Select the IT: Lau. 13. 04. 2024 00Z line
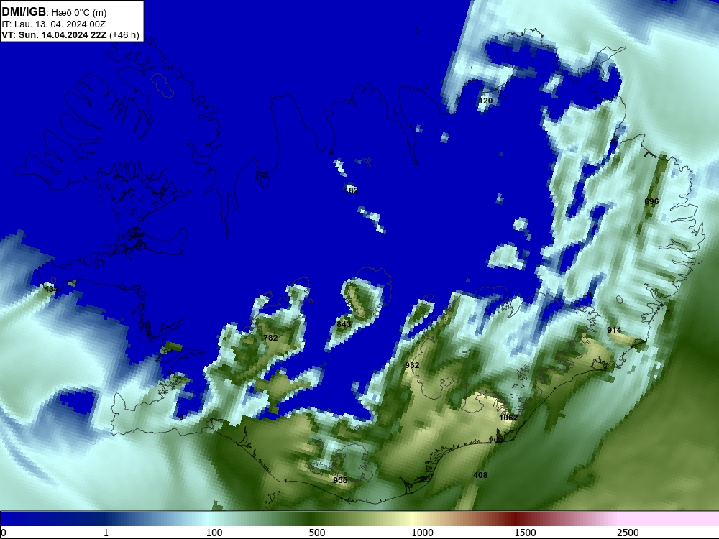 tap(54, 24)
